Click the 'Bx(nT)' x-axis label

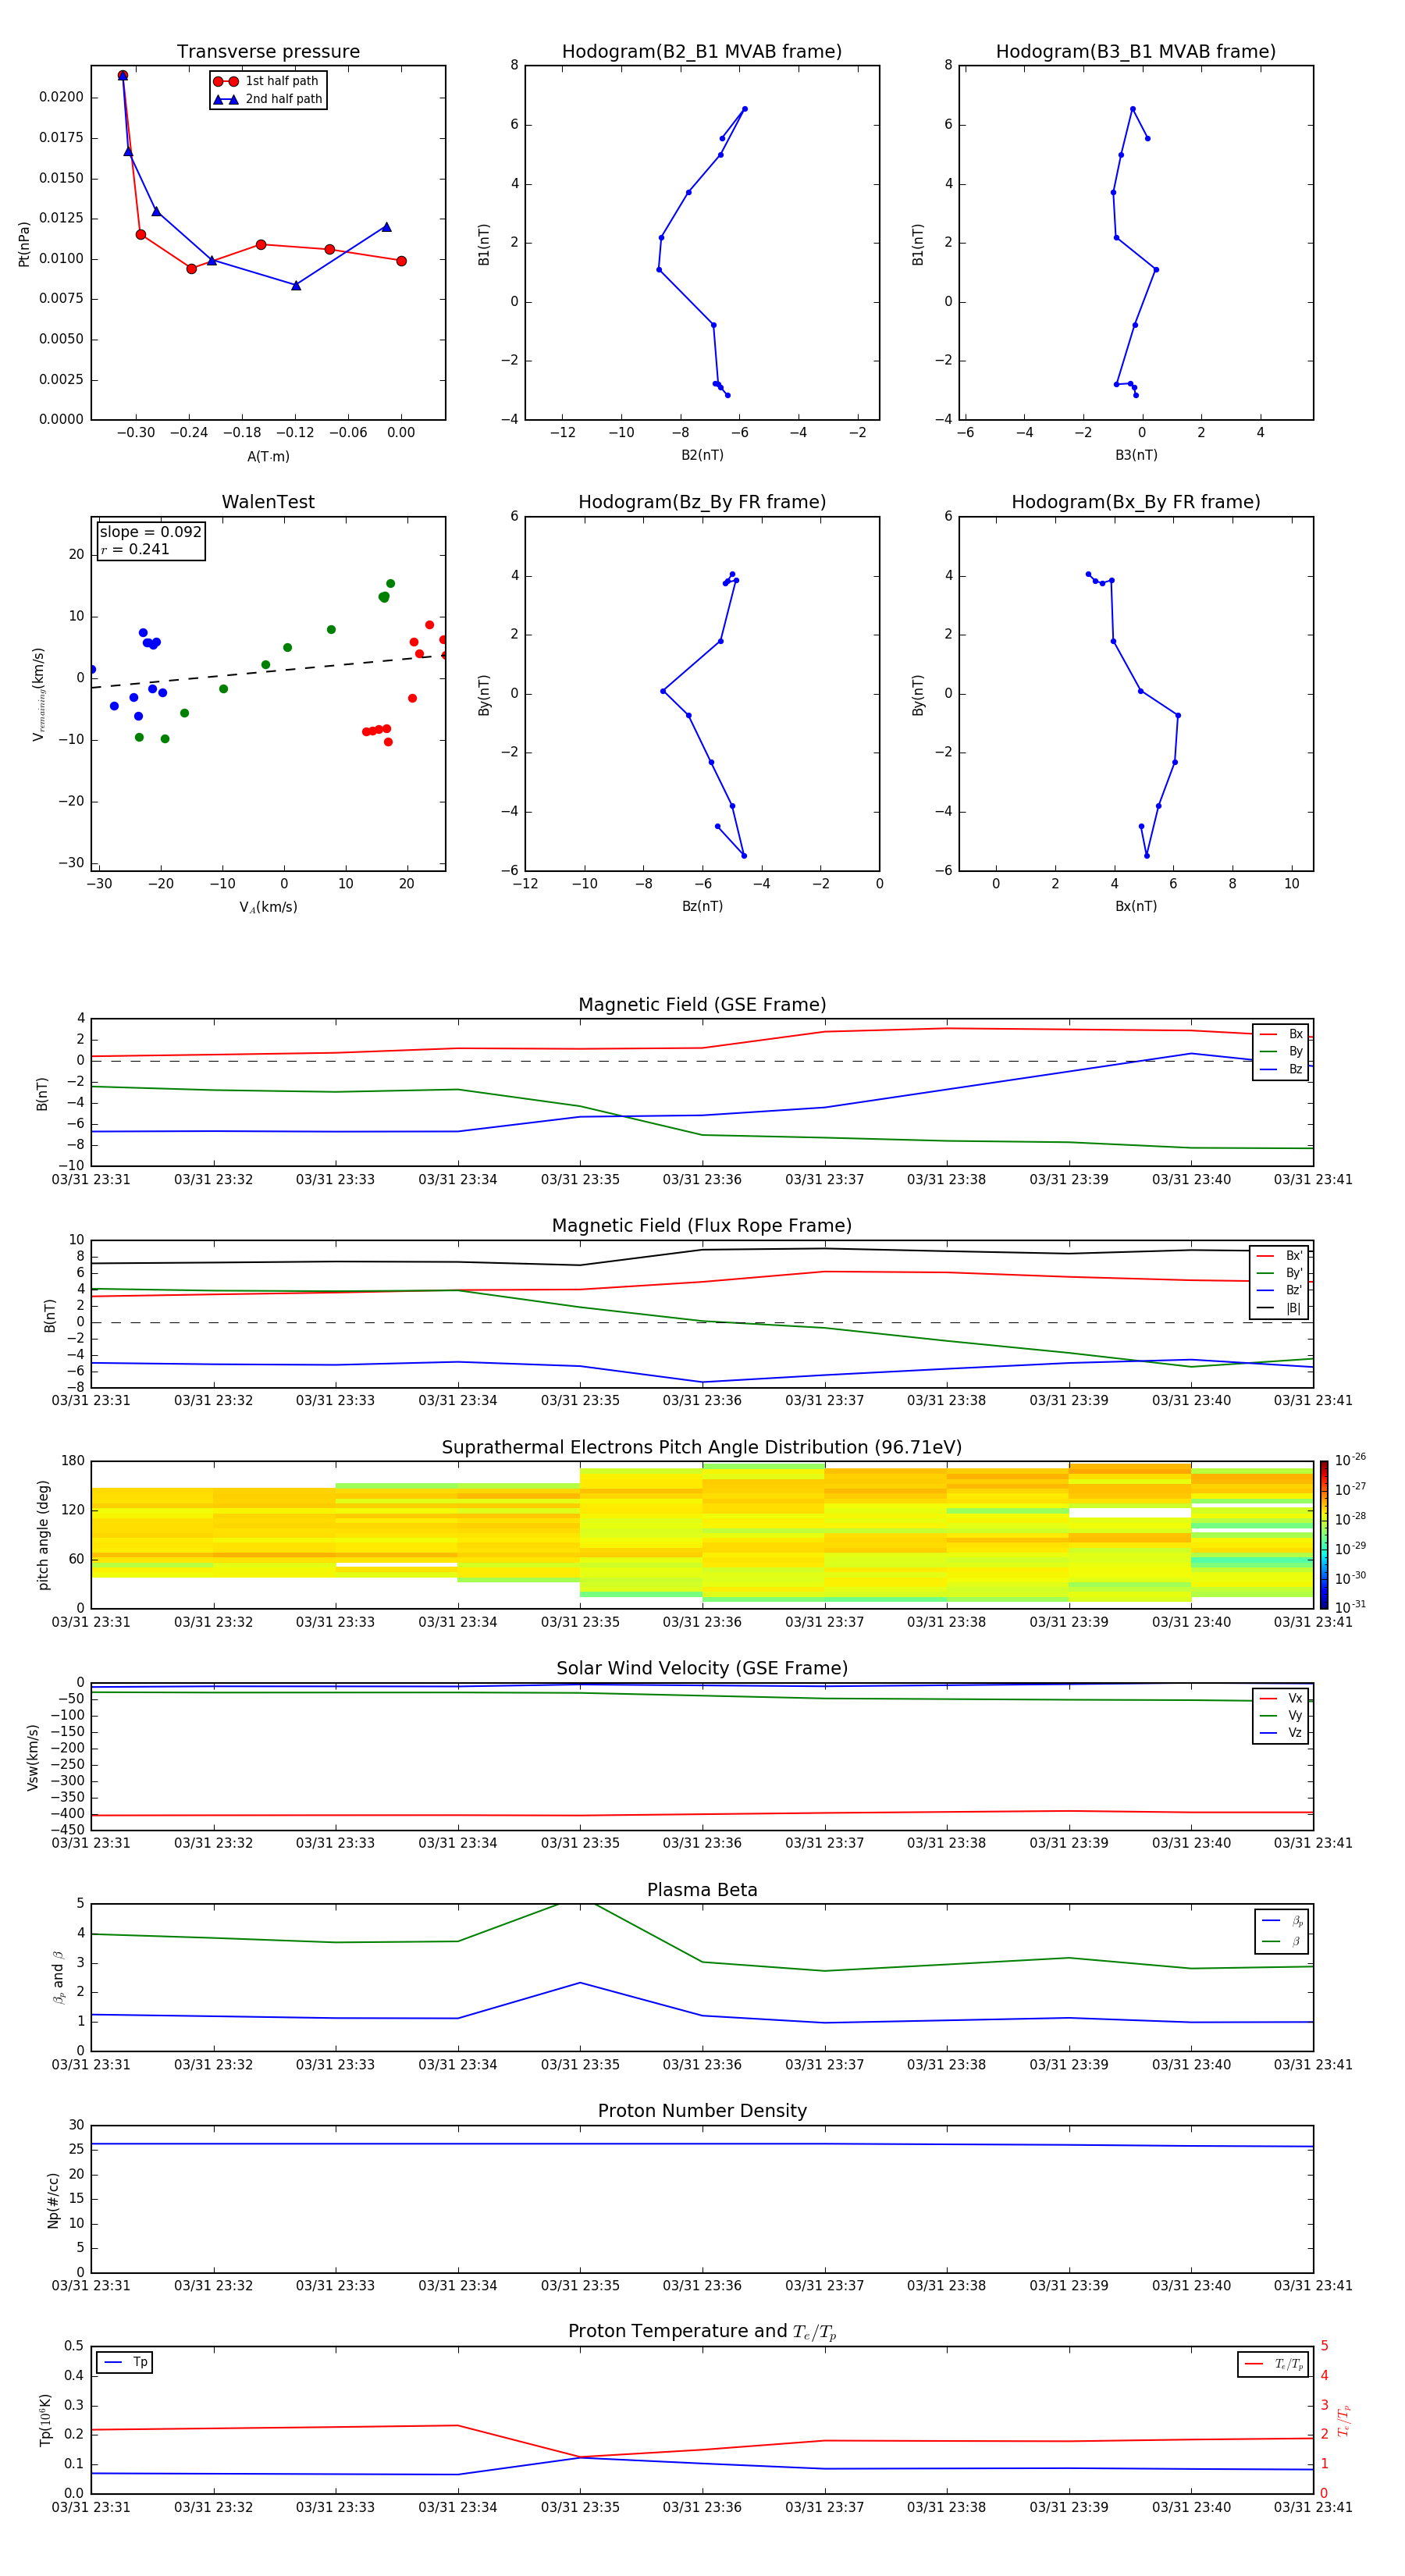pyautogui.click(x=1136, y=906)
